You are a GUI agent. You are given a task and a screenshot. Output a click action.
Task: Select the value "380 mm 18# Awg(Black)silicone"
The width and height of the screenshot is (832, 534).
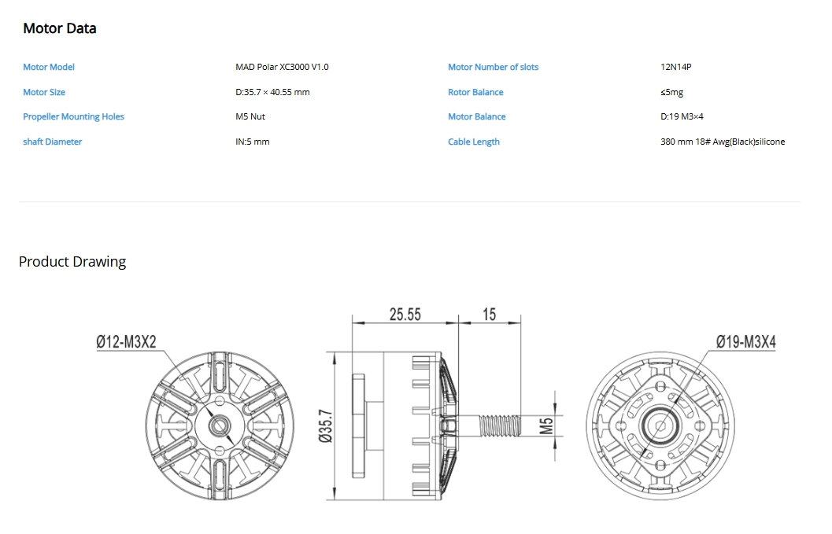(x=723, y=142)
